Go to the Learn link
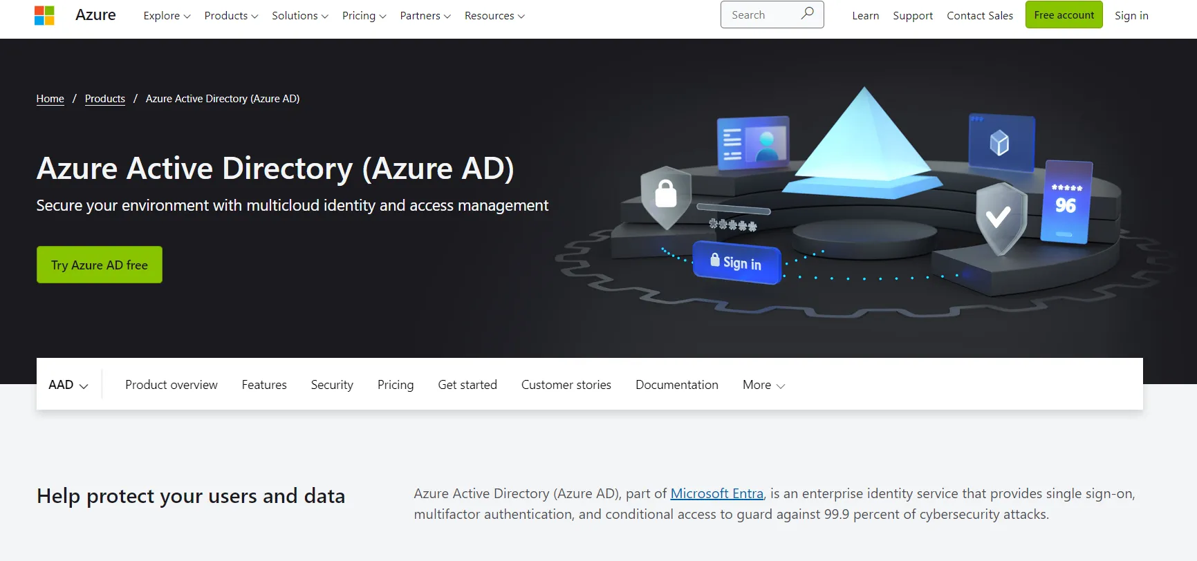The width and height of the screenshot is (1197, 561). point(866,15)
